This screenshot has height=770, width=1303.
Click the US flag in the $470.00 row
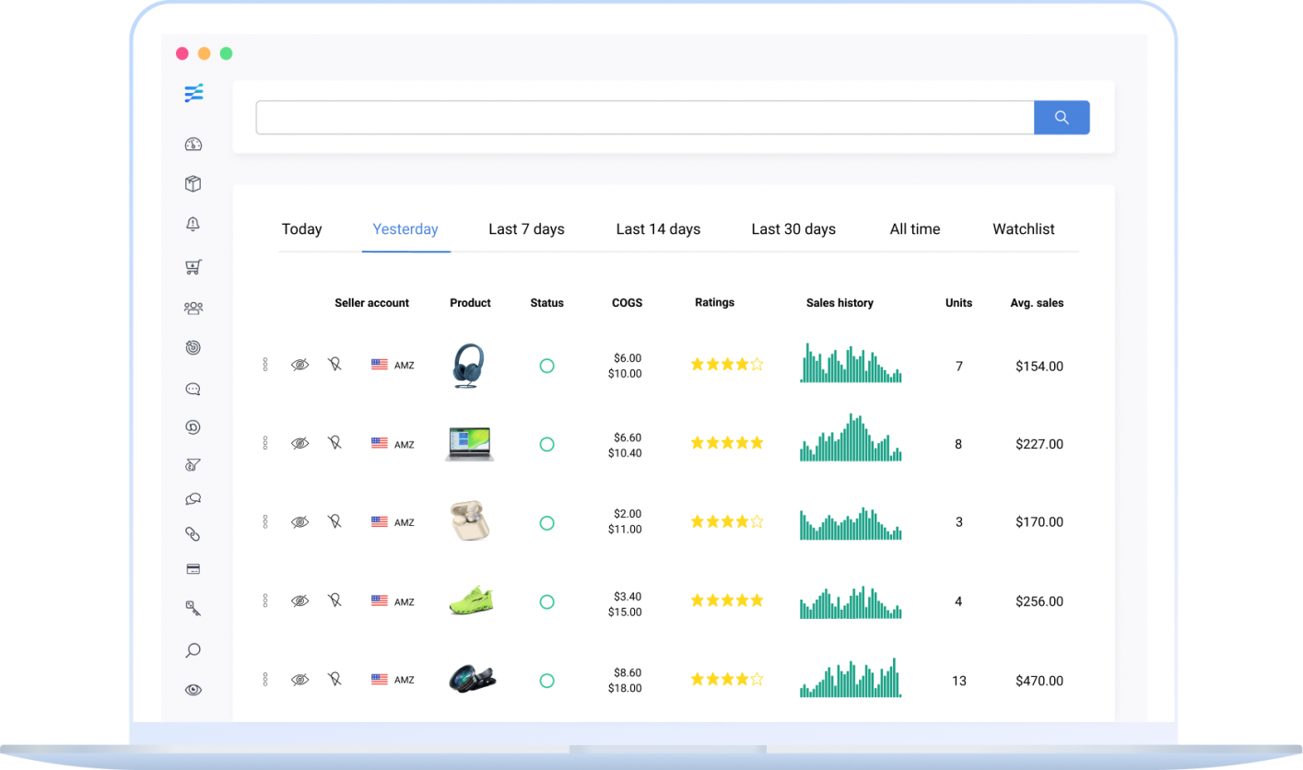tap(379, 680)
